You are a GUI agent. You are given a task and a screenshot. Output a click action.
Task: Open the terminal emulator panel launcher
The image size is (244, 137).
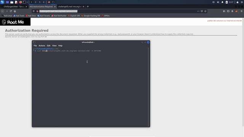pos(24,2)
